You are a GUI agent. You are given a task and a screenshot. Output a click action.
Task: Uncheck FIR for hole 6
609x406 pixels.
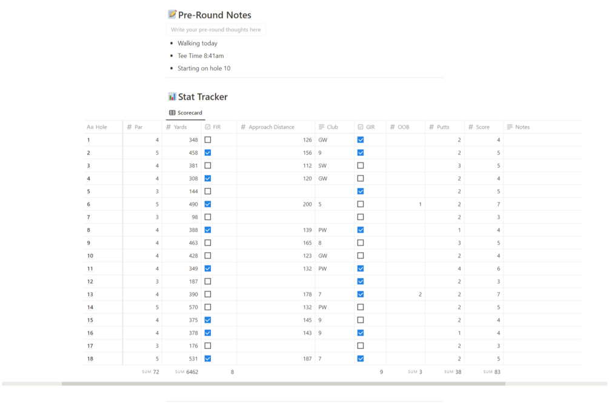[x=208, y=204]
